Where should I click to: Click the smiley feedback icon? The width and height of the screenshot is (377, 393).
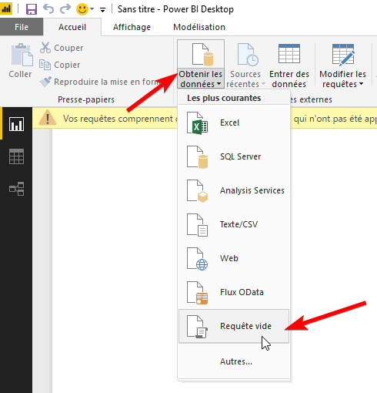click(82, 9)
